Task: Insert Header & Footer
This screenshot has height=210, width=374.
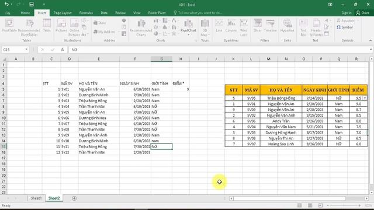Action: point(316,27)
